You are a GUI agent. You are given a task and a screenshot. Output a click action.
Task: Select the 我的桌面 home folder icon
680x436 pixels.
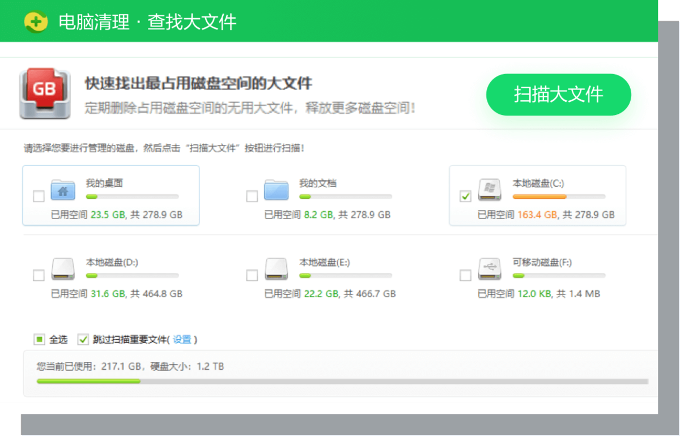[63, 191]
